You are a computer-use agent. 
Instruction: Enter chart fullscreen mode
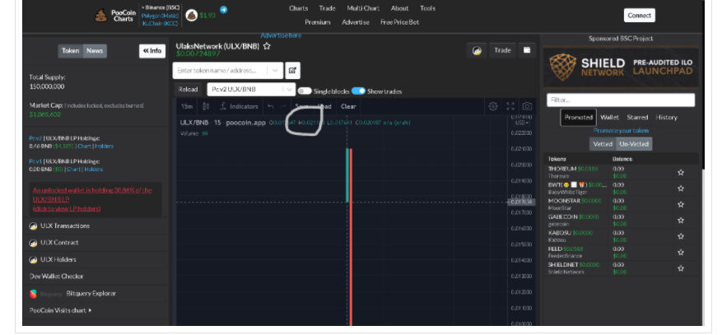pos(510,106)
